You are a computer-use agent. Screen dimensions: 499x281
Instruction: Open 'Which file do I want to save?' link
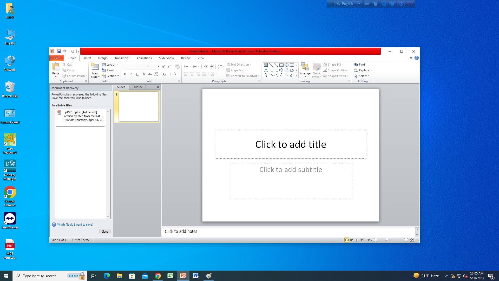click(x=75, y=225)
